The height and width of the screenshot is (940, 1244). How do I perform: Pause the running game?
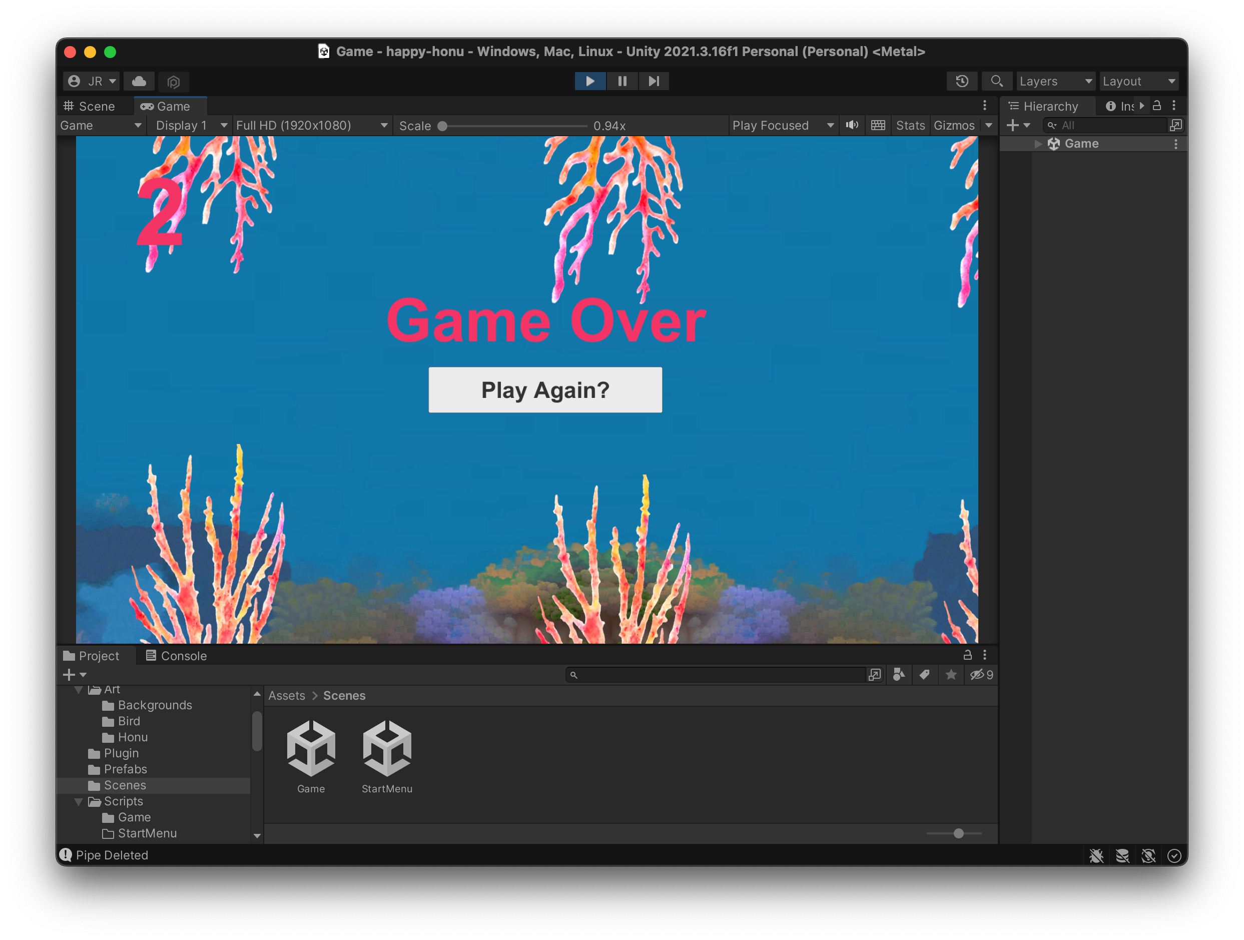(x=622, y=81)
